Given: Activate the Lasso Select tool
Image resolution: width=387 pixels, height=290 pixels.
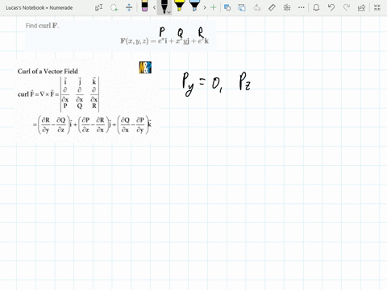Looking at the screenshot, I should (x=114, y=7).
